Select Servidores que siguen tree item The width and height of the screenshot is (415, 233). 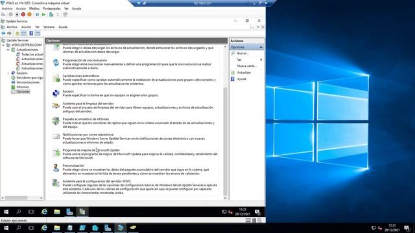tap(30, 78)
